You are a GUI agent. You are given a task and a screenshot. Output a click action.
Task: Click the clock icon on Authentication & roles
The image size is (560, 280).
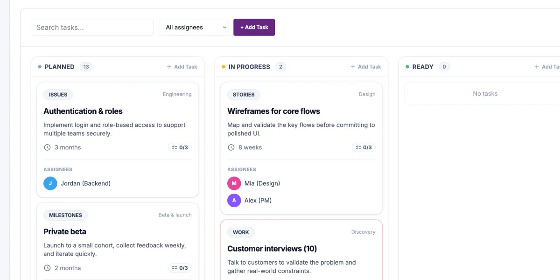pyautogui.click(x=47, y=147)
